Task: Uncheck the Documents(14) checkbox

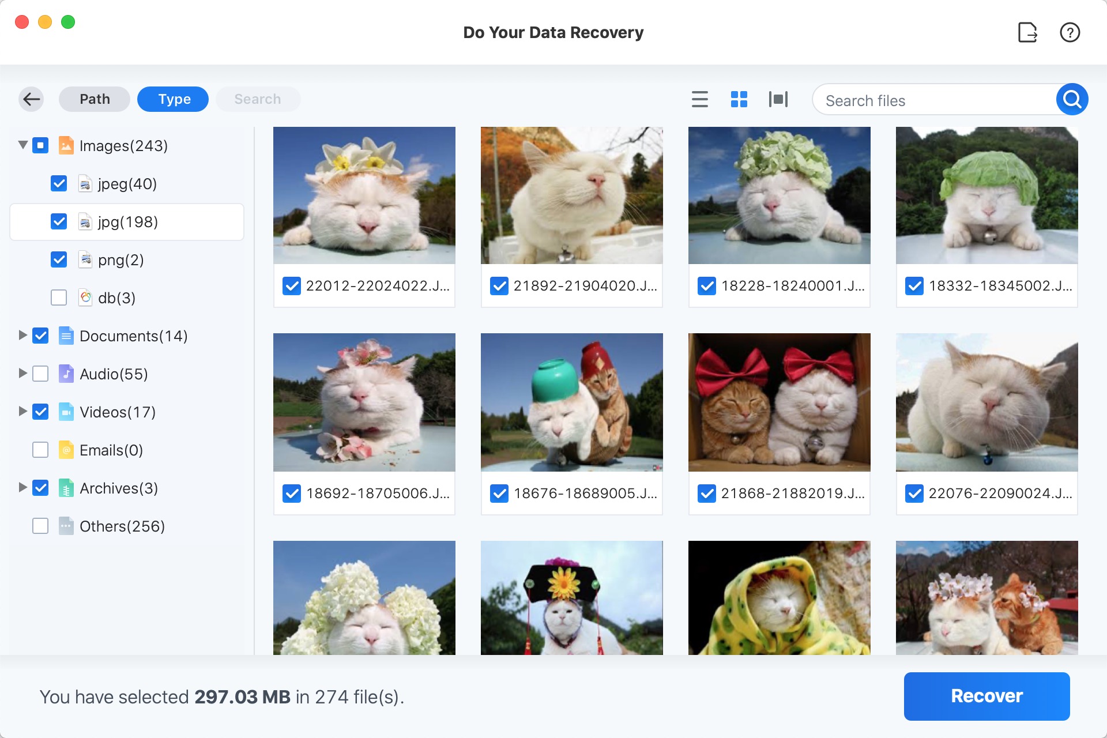Action: click(x=40, y=336)
